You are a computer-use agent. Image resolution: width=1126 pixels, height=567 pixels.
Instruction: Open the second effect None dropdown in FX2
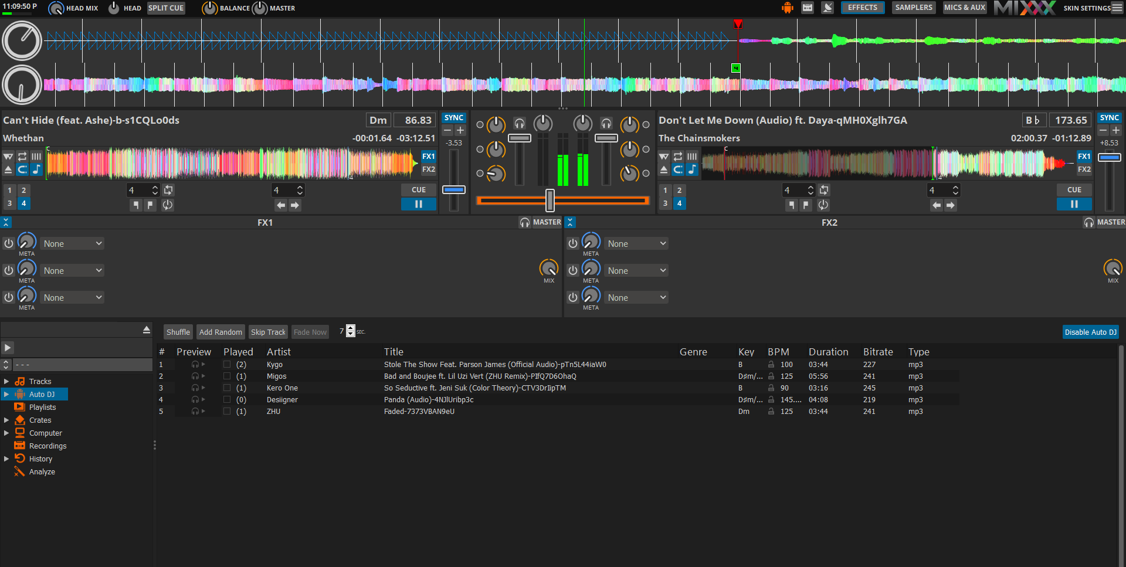(636, 270)
